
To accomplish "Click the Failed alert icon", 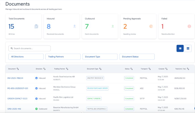I will pyautogui.click(x=189, y=26).
